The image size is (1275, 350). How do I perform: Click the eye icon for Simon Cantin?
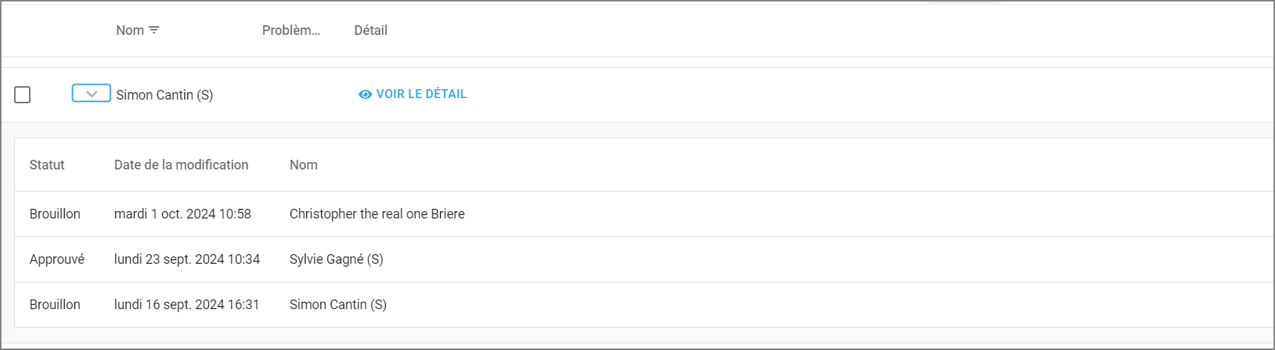point(365,94)
